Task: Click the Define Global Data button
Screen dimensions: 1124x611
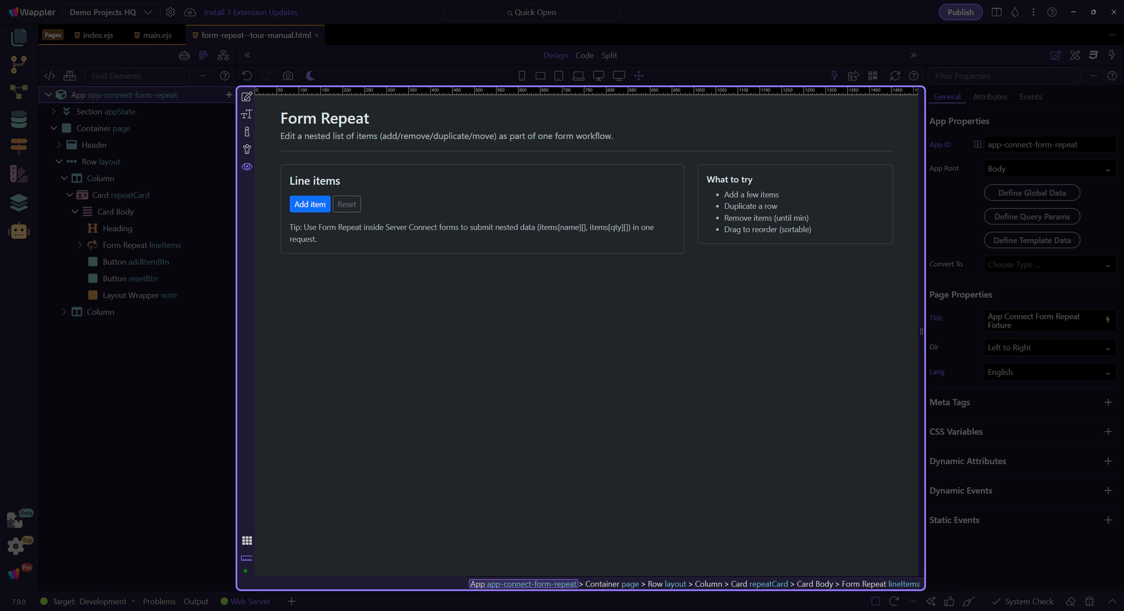Action: point(1032,193)
